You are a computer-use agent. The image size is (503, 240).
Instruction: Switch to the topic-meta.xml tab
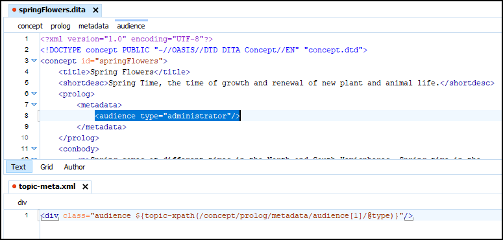[x=47, y=187]
